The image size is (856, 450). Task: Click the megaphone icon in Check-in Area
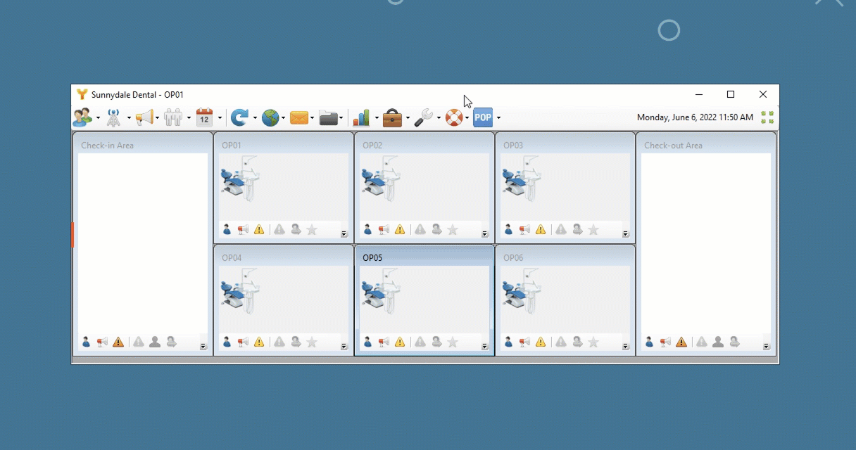pos(102,342)
